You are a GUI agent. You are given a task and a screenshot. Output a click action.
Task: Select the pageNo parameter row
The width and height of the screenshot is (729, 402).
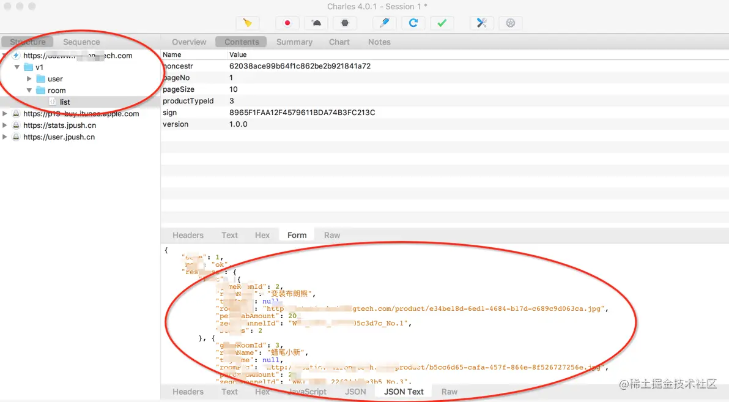click(445, 78)
